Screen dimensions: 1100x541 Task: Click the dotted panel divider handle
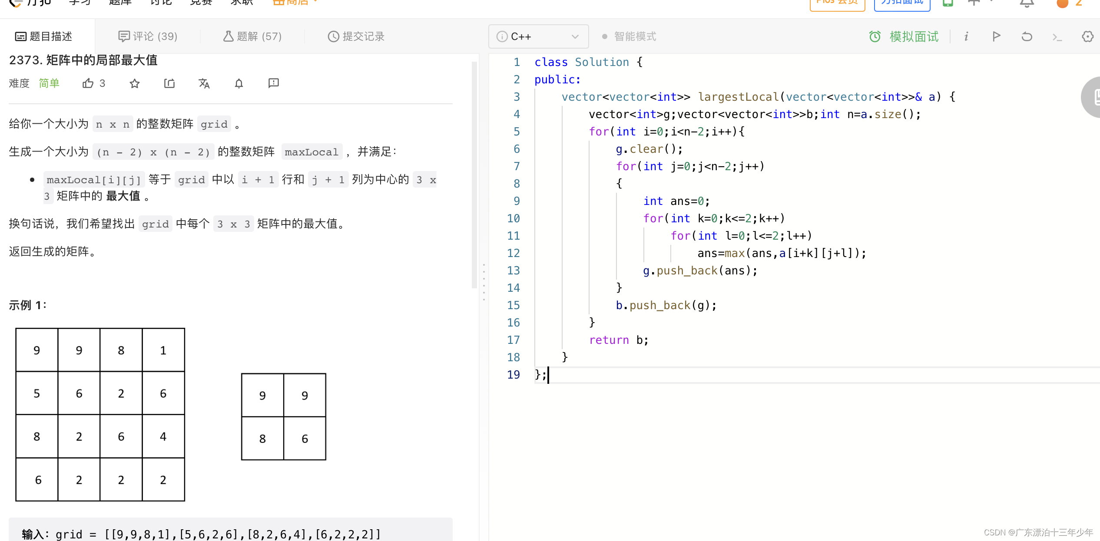click(x=484, y=281)
